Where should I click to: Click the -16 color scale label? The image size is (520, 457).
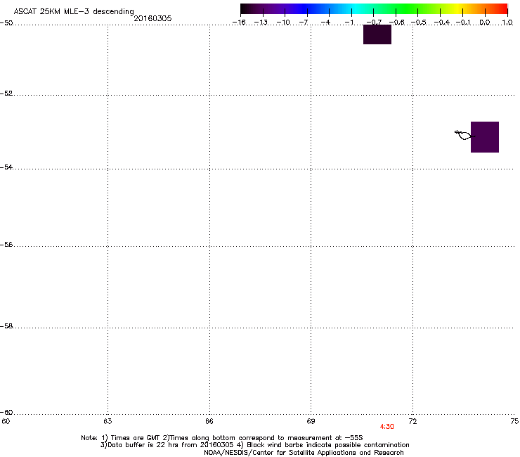(239, 22)
